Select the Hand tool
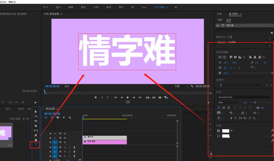This screenshot has height=161, width=274. pyautogui.click(x=36, y=140)
